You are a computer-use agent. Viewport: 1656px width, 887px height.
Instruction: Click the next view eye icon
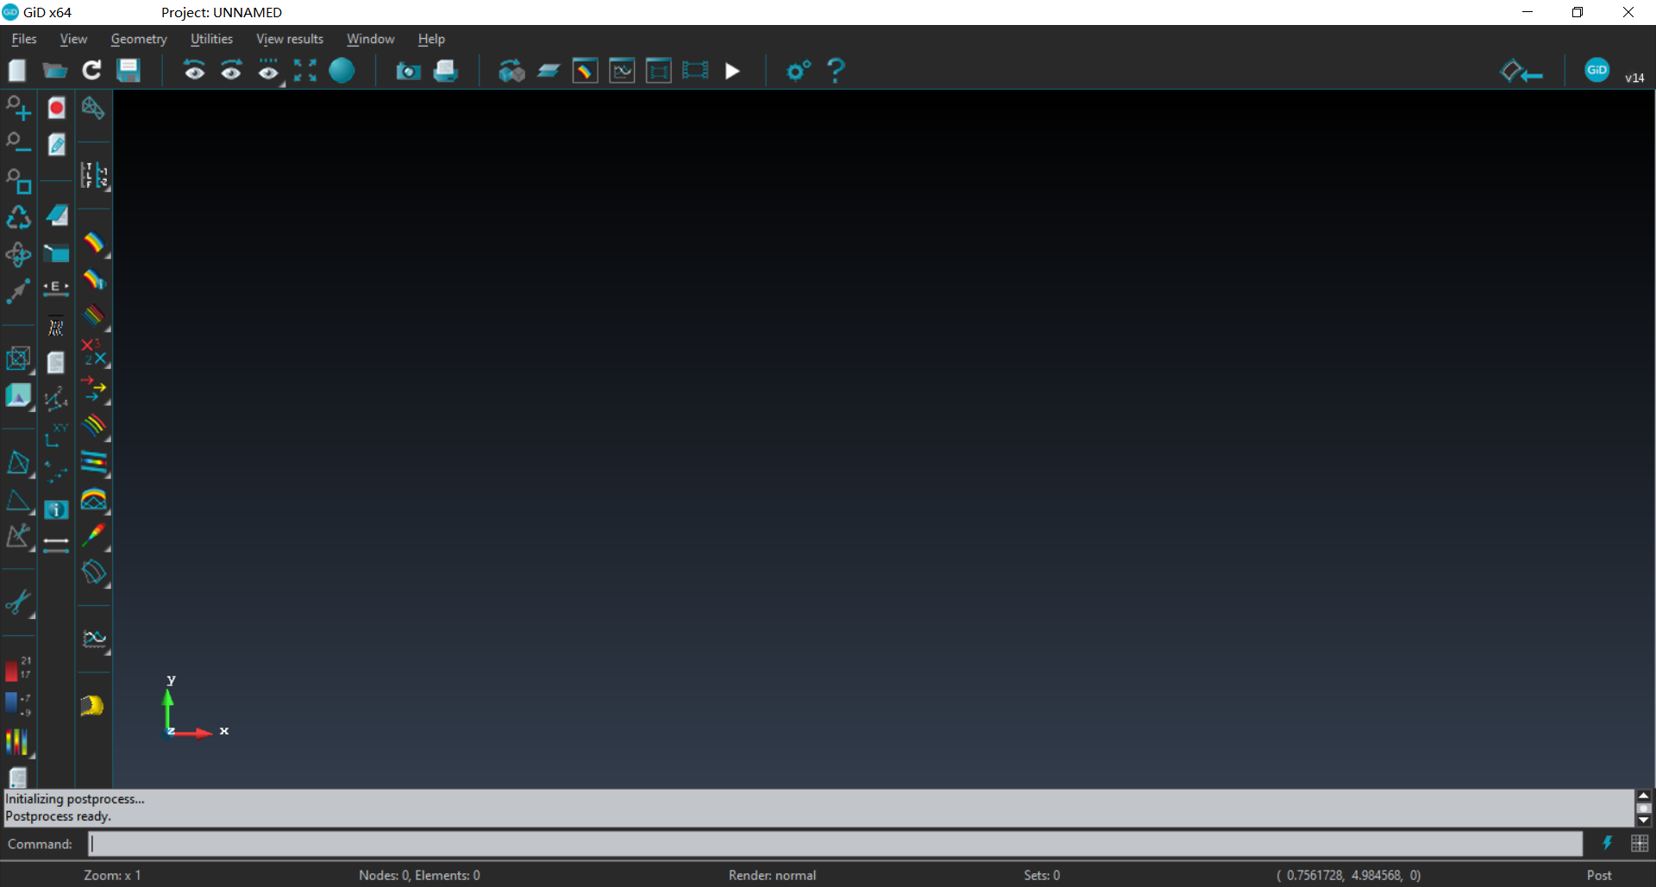click(231, 71)
